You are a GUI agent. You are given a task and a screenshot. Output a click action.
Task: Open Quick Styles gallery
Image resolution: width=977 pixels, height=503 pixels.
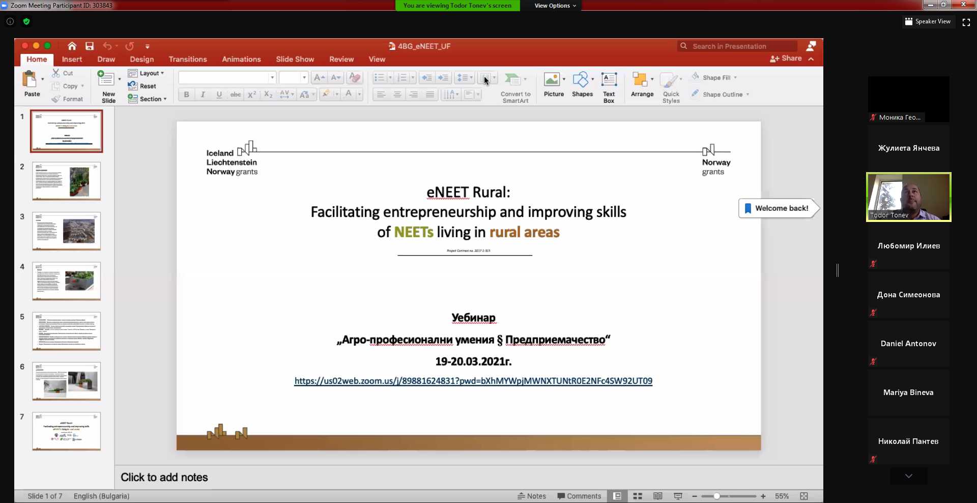coord(671,88)
